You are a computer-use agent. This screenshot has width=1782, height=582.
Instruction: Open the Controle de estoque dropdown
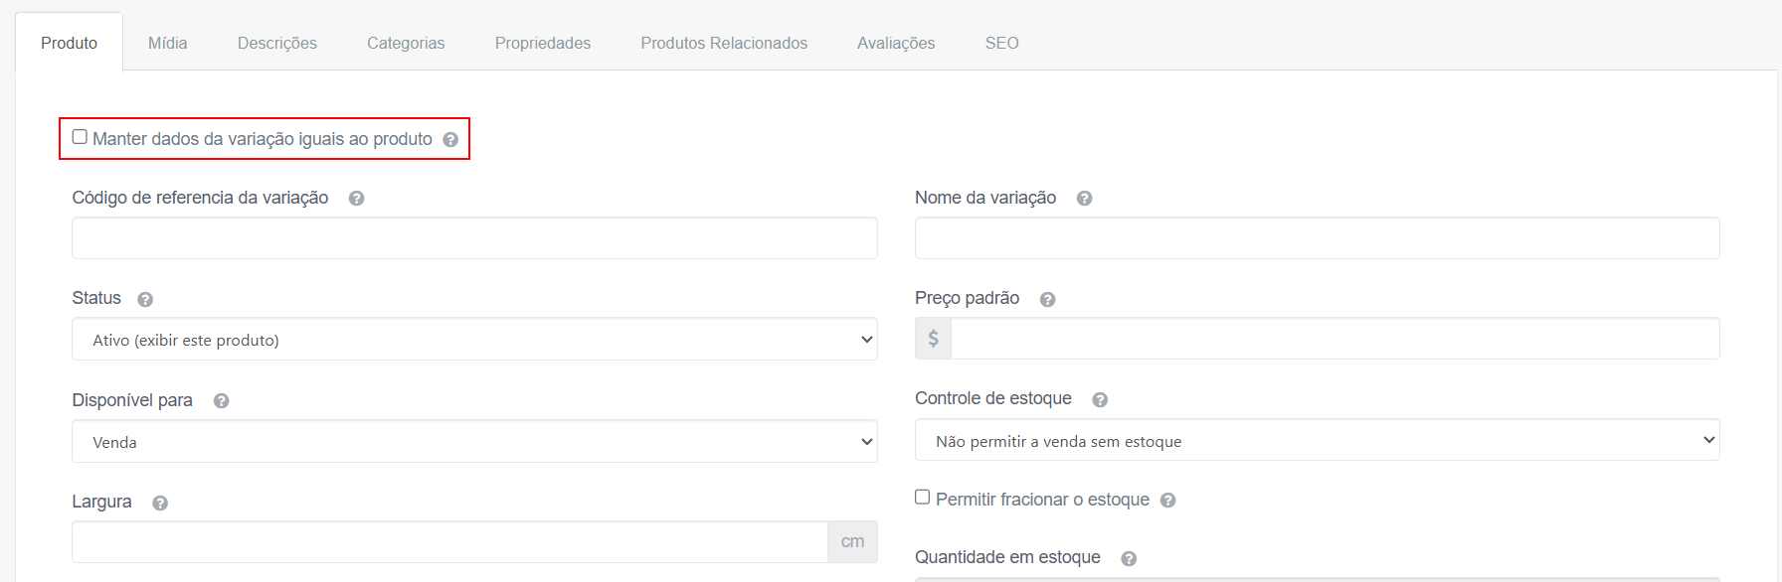pos(1317,440)
